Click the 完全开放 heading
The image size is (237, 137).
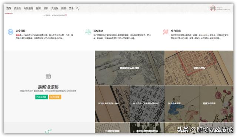21,31
